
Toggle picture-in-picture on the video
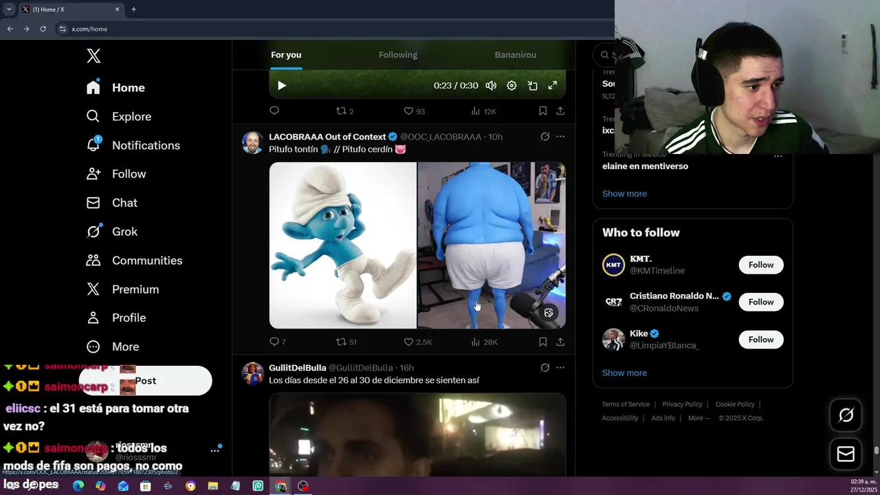click(532, 86)
